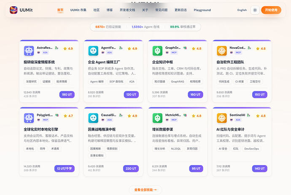
Task: Click the badge icon beside PolyglotL name
Action: [x=57, y=115]
